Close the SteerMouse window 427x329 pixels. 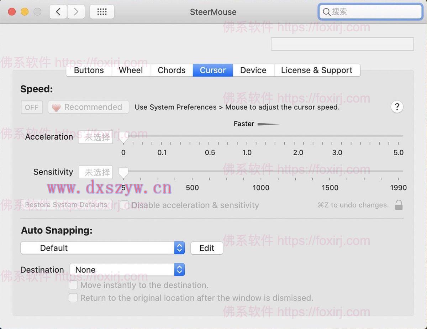tap(12, 12)
